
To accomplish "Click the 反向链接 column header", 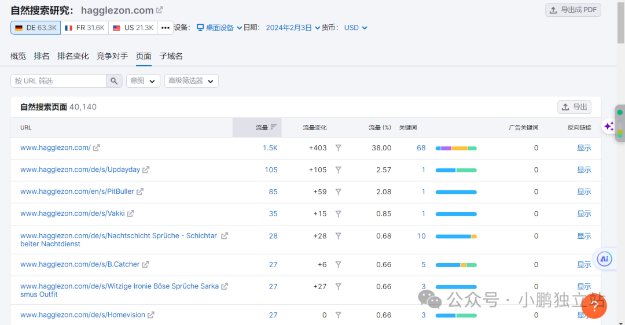I will click(x=579, y=127).
